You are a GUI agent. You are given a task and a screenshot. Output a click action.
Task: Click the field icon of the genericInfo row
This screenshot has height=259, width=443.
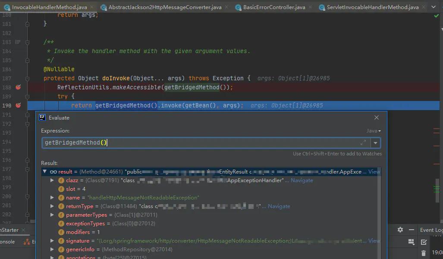point(61,250)
